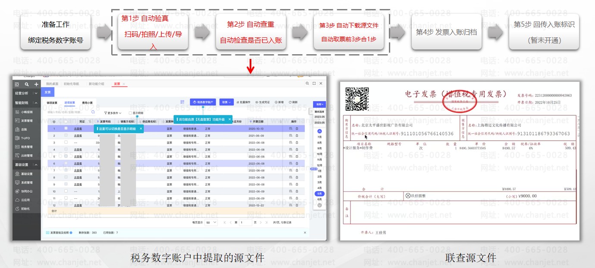Click the 生成凭证 button
The image size is (595, 268).
[263, 102]
